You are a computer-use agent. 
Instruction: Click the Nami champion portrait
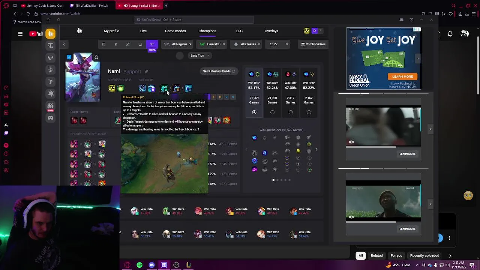pyautogui.click(x=82, y=78)
